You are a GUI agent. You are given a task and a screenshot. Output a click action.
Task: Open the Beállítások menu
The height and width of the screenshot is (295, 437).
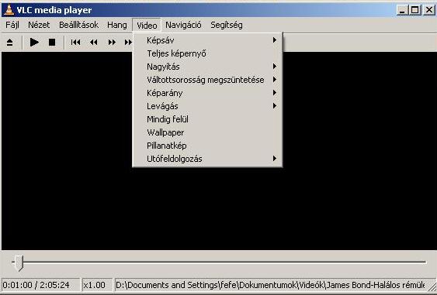78,25
